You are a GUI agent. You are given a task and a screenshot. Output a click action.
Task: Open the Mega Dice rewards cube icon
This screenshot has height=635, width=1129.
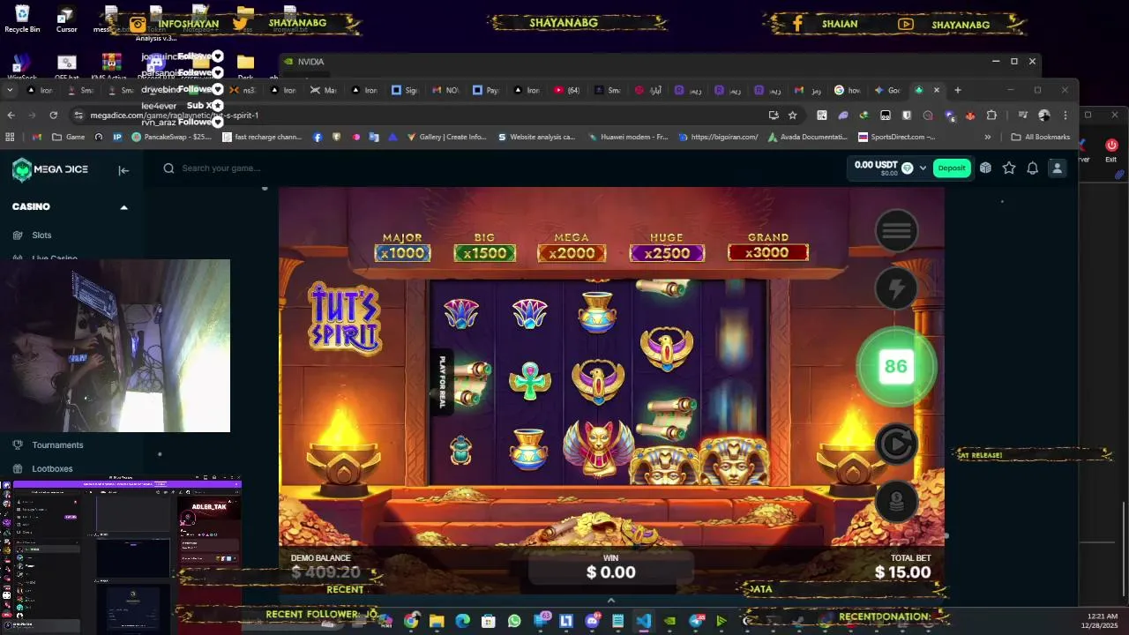[985, 168]
